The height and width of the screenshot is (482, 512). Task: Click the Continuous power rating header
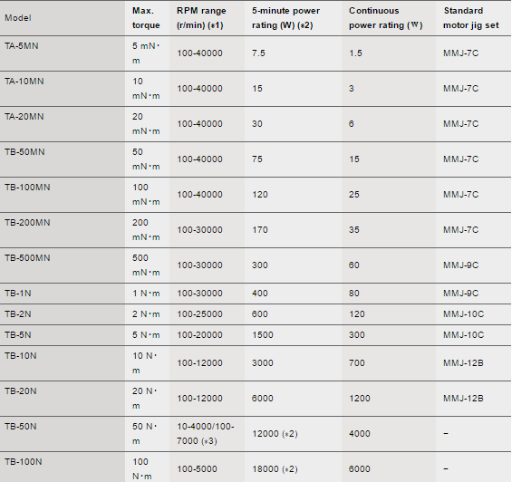386,17
